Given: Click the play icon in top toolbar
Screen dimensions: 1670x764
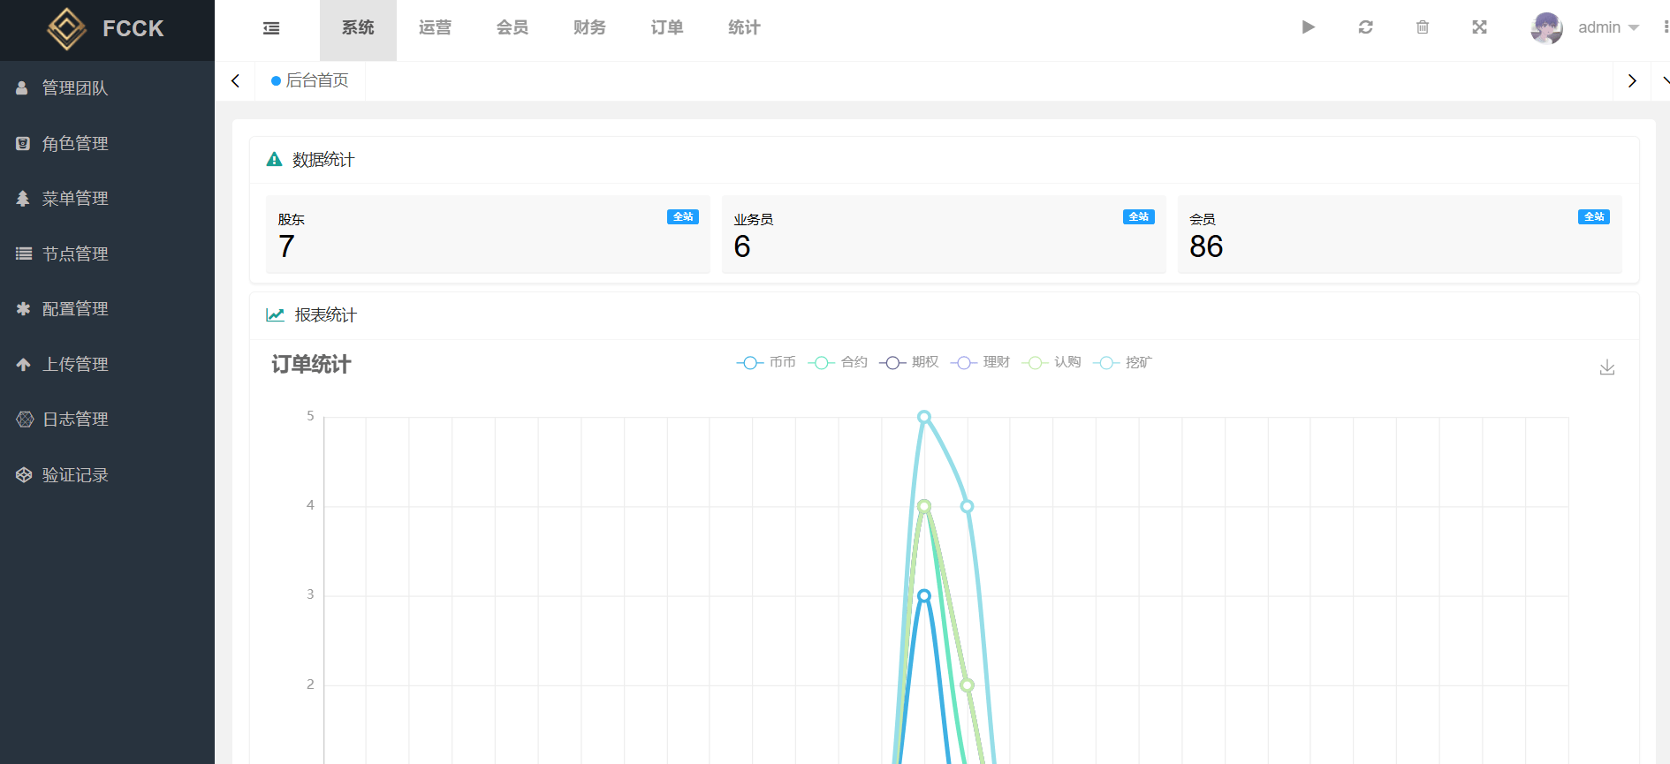Looking at the screenshot, I should [x=1309, y=27].
